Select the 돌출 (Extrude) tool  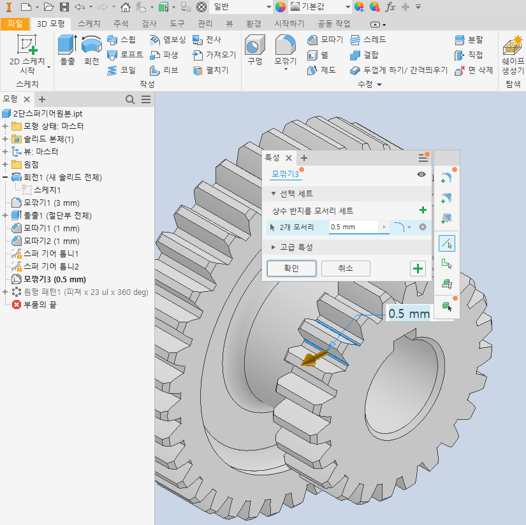(68, 50)
